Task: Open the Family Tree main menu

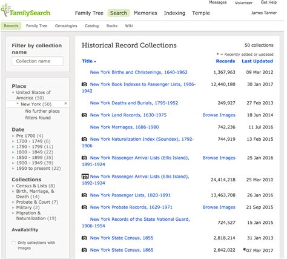Action: click(x=89, y=13)
